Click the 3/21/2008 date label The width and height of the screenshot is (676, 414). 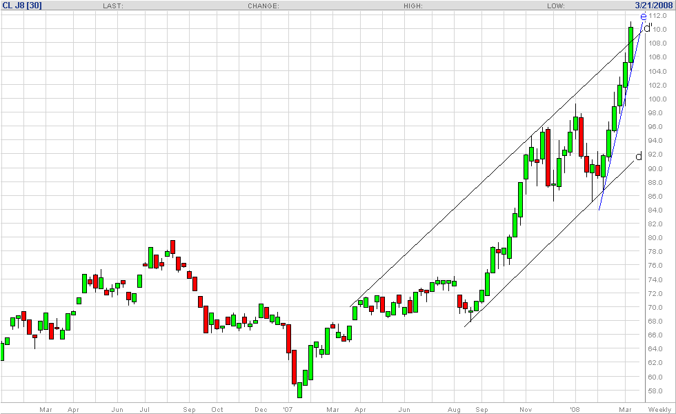pyautogui.click(x=653, y=6)
